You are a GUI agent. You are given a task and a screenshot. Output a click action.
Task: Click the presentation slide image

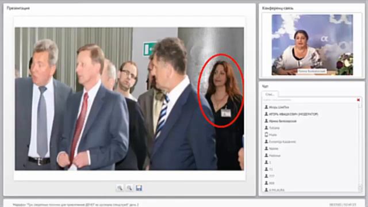[129, 99]
